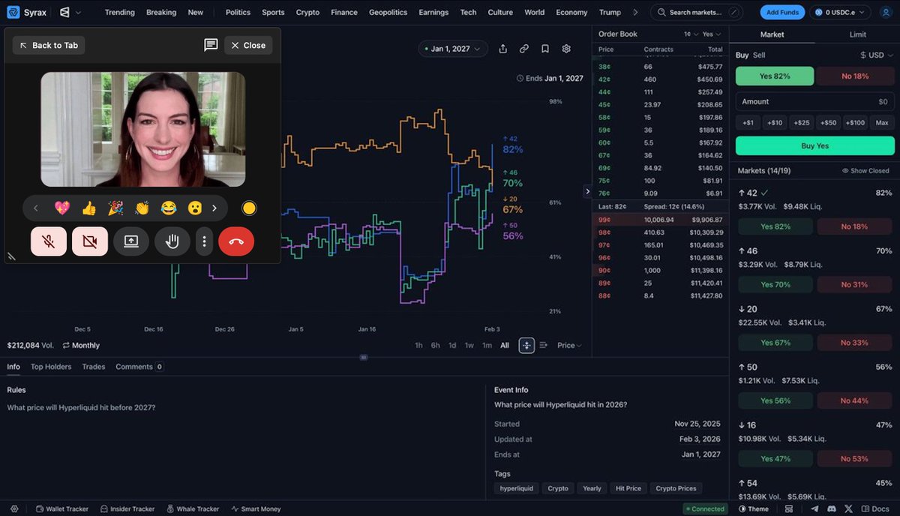Viewport: 900px width, 516px height.
Task: Open the Comments tab
Action: 139,367
